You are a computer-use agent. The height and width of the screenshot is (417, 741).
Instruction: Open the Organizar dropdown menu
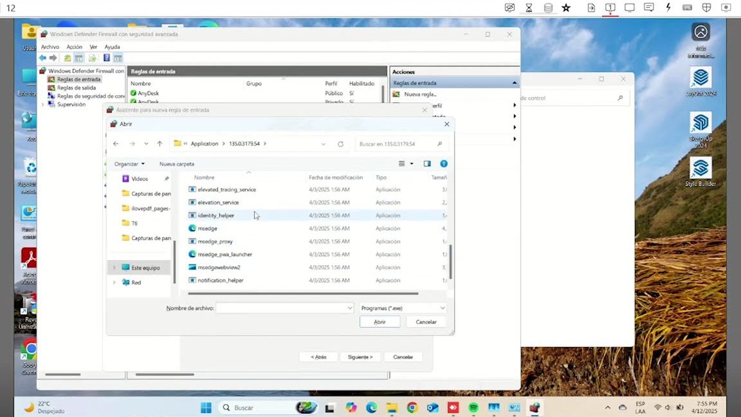(x=129, y=164)
